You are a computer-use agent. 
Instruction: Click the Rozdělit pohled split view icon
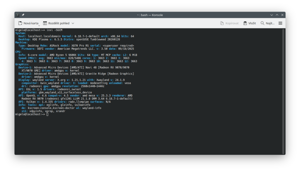click(45, 23)
